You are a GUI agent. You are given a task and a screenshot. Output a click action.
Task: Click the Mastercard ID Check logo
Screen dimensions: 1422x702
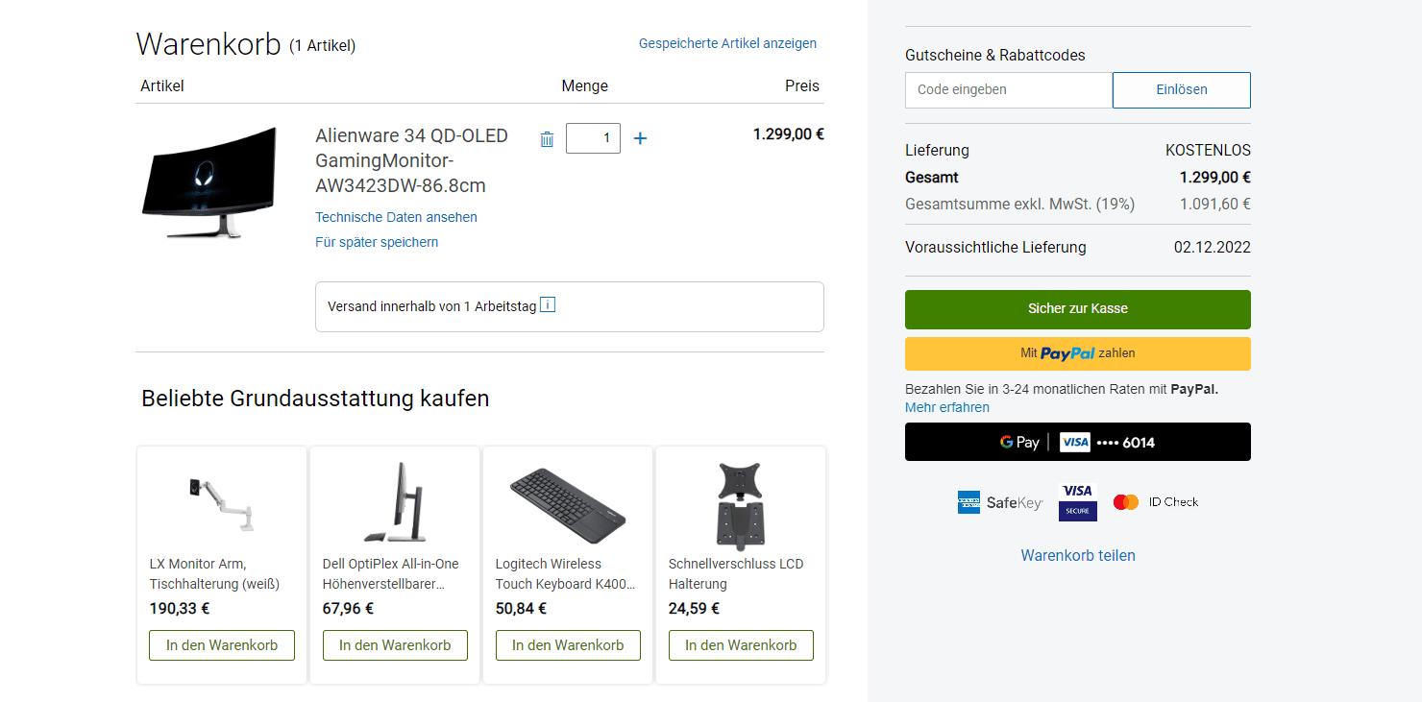[x=1156, y=502]
